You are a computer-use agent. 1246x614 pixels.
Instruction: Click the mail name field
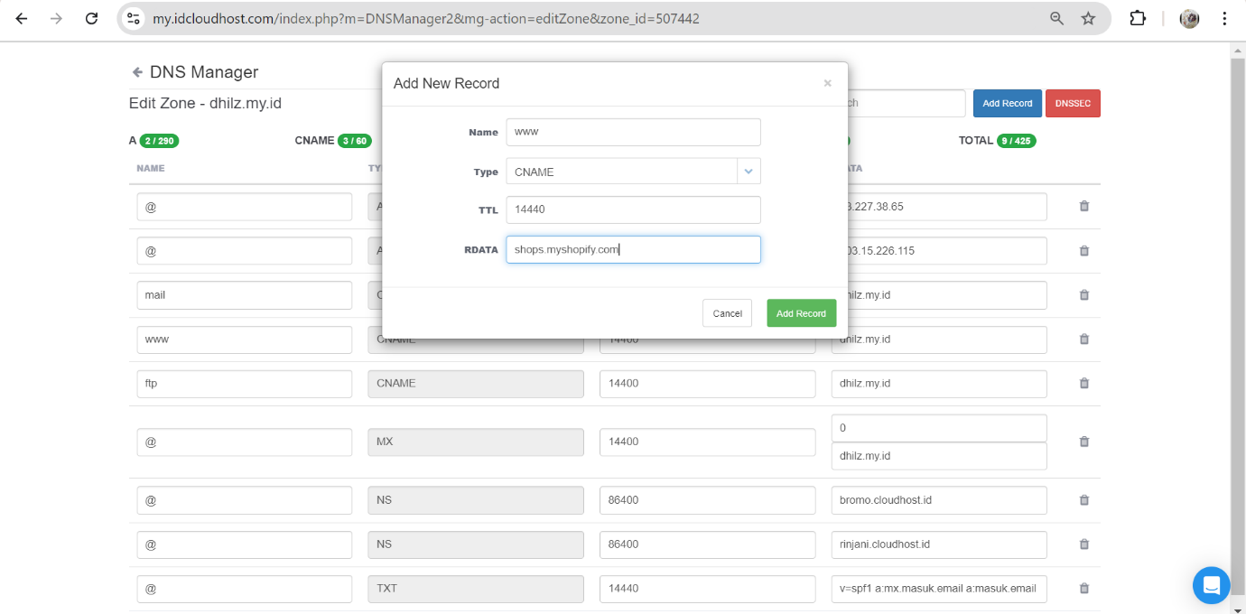(x=245, y=294)
